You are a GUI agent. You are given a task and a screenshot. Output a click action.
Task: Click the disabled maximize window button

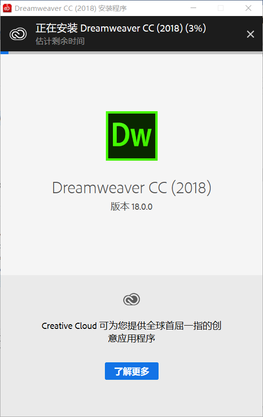click(x=221, y=8)
